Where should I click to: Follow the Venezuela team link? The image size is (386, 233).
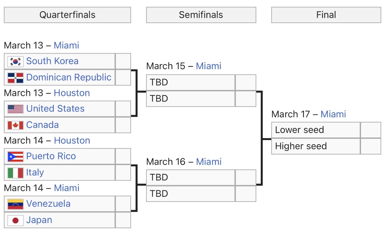pyautogui.click(x=48, y=204)
